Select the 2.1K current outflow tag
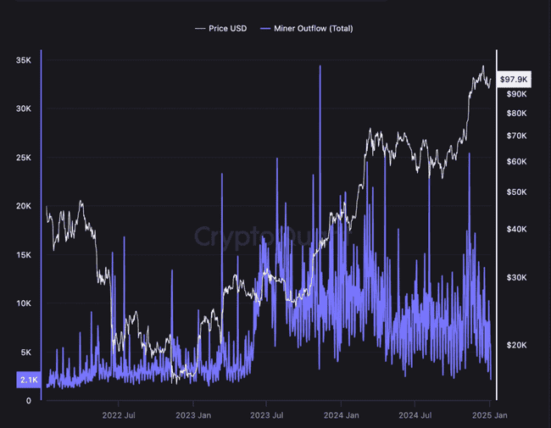The width and height of the screenshot is (551, 428). 27,381
